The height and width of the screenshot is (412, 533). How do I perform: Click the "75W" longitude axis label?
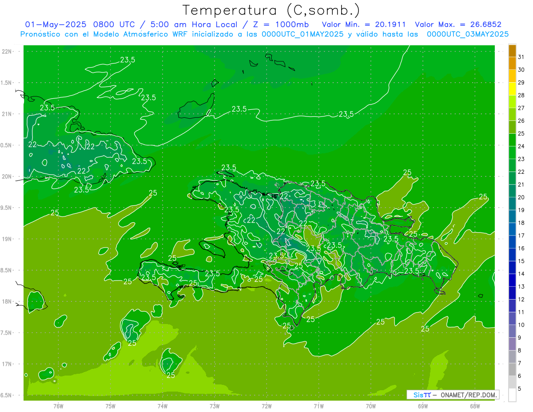(111, 405)
